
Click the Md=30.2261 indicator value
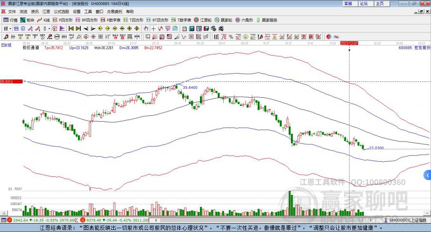(104, 48)
